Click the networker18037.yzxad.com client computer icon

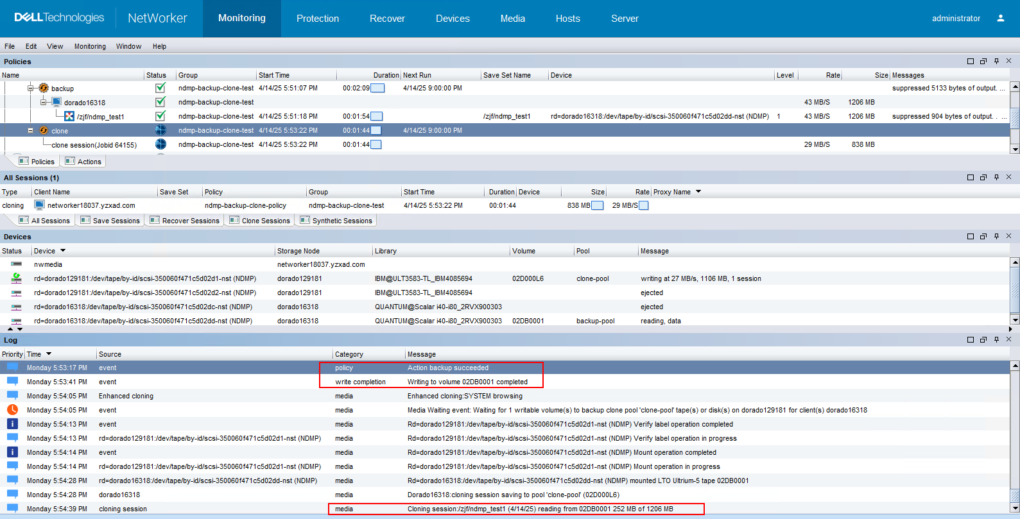point(40,205)
